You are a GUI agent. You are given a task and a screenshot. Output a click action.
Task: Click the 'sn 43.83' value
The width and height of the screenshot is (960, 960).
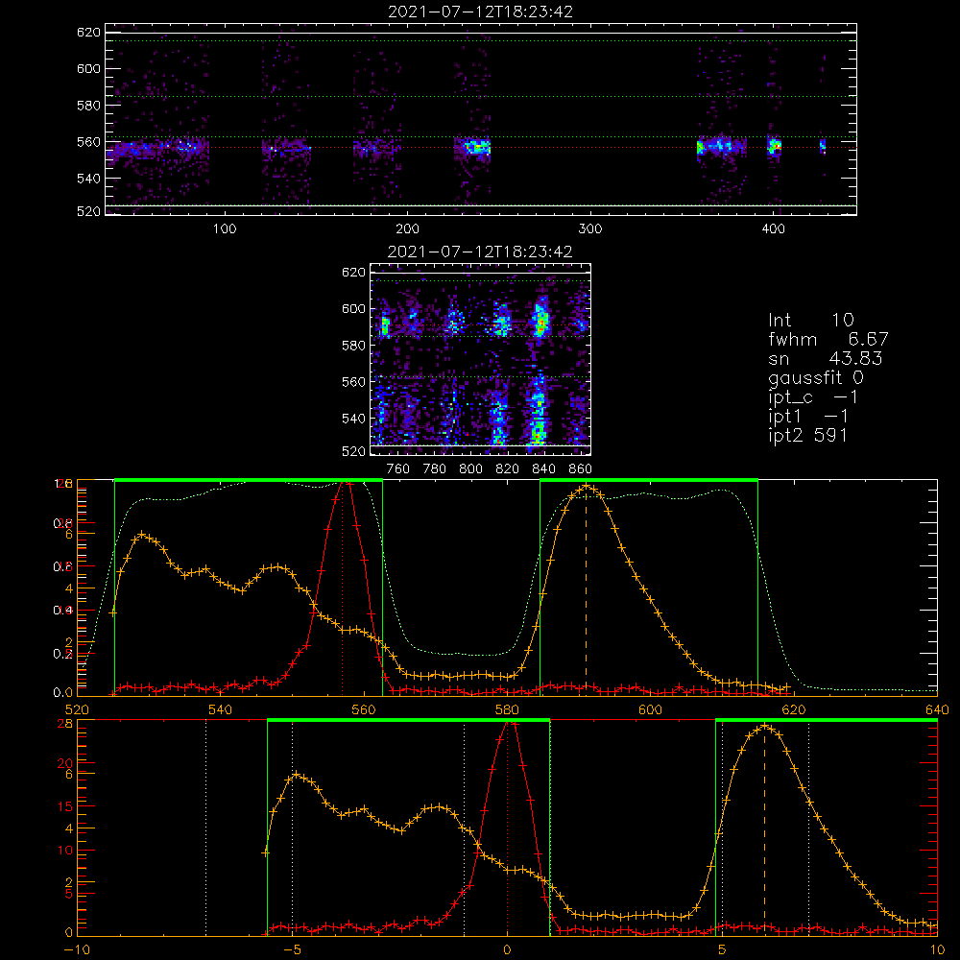tap(826, 358)
